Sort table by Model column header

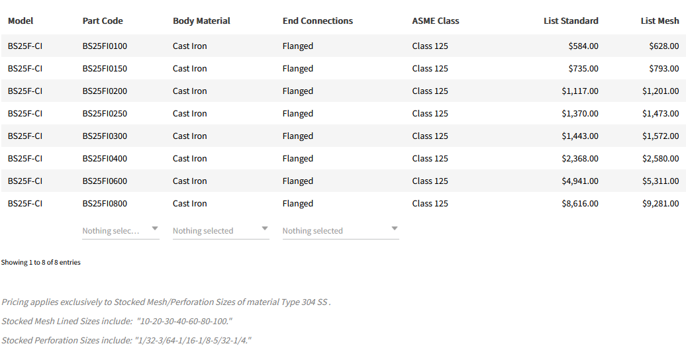(x=21, y=21)
